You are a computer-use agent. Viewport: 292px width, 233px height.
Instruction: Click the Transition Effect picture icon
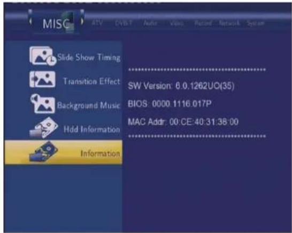click(42, 79)
